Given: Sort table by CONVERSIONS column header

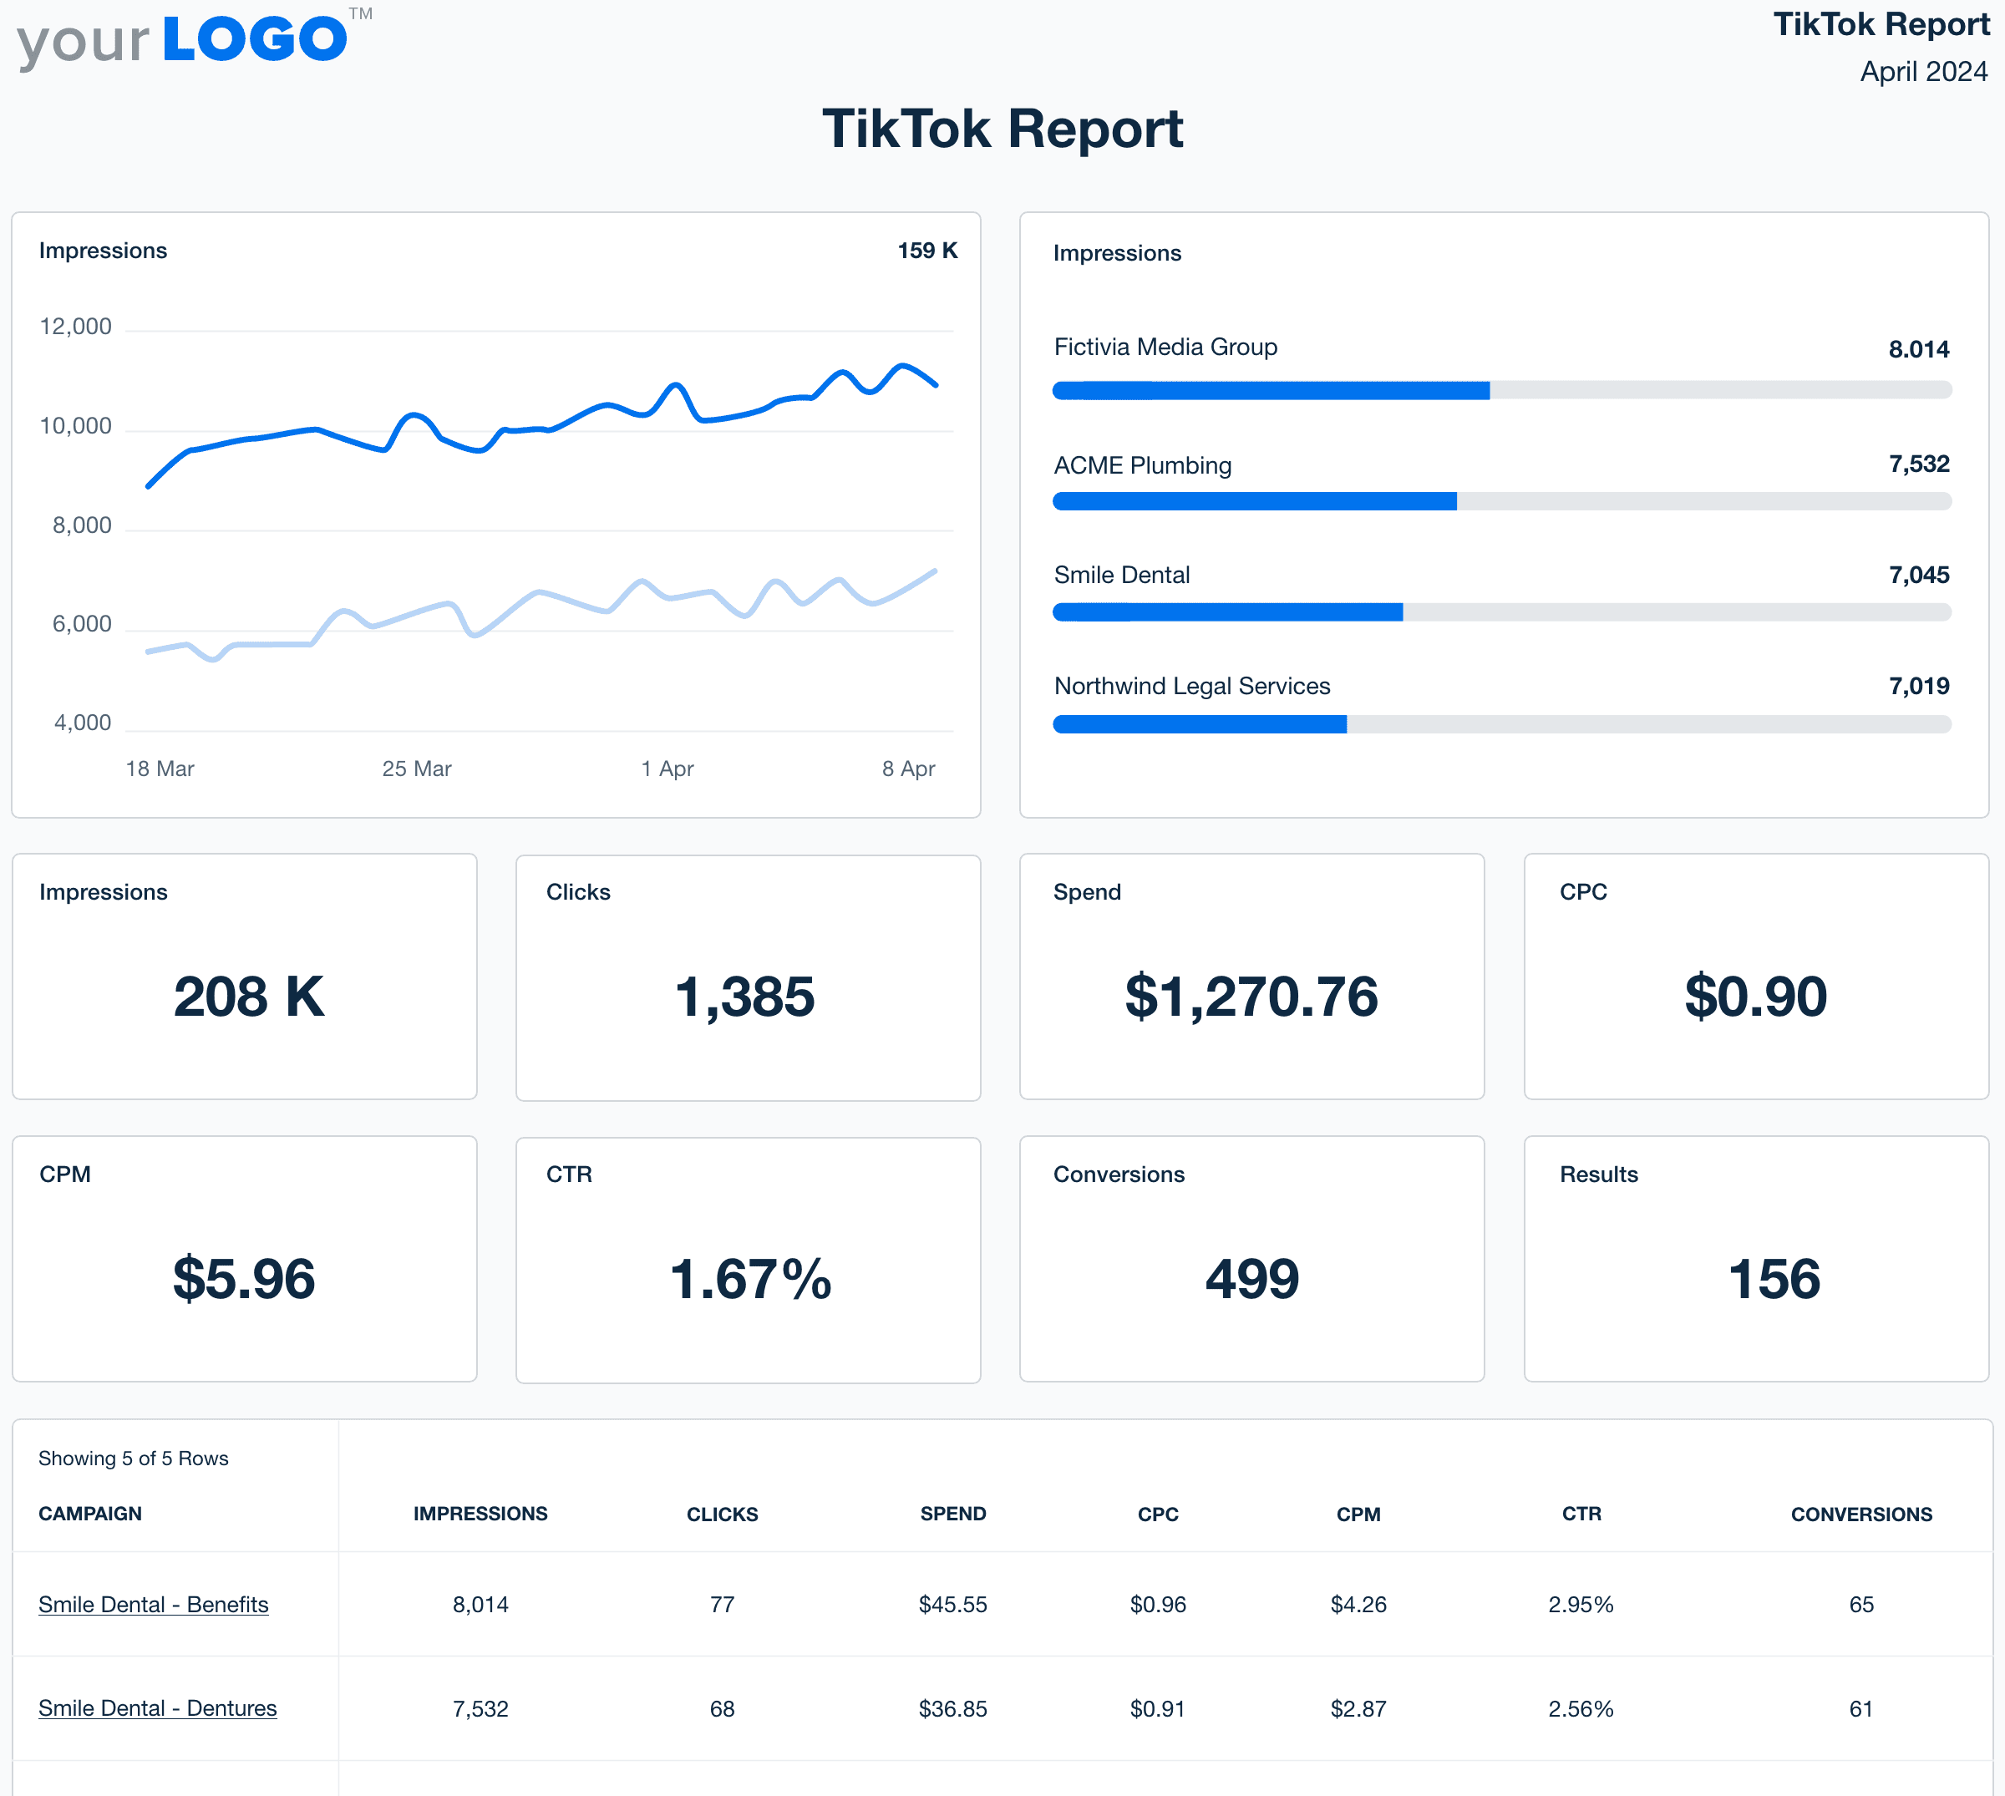Looking at the screenshot, I should click(1861, 1514).
